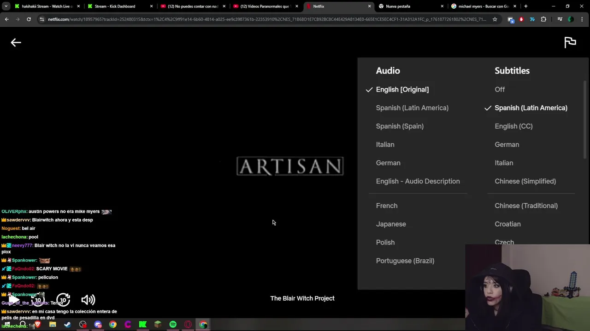Viewport: 590px width, 331px height.
Task: Open the 'Videos Paranormales' YouTube tab
Action: click(x=265, y=6)
